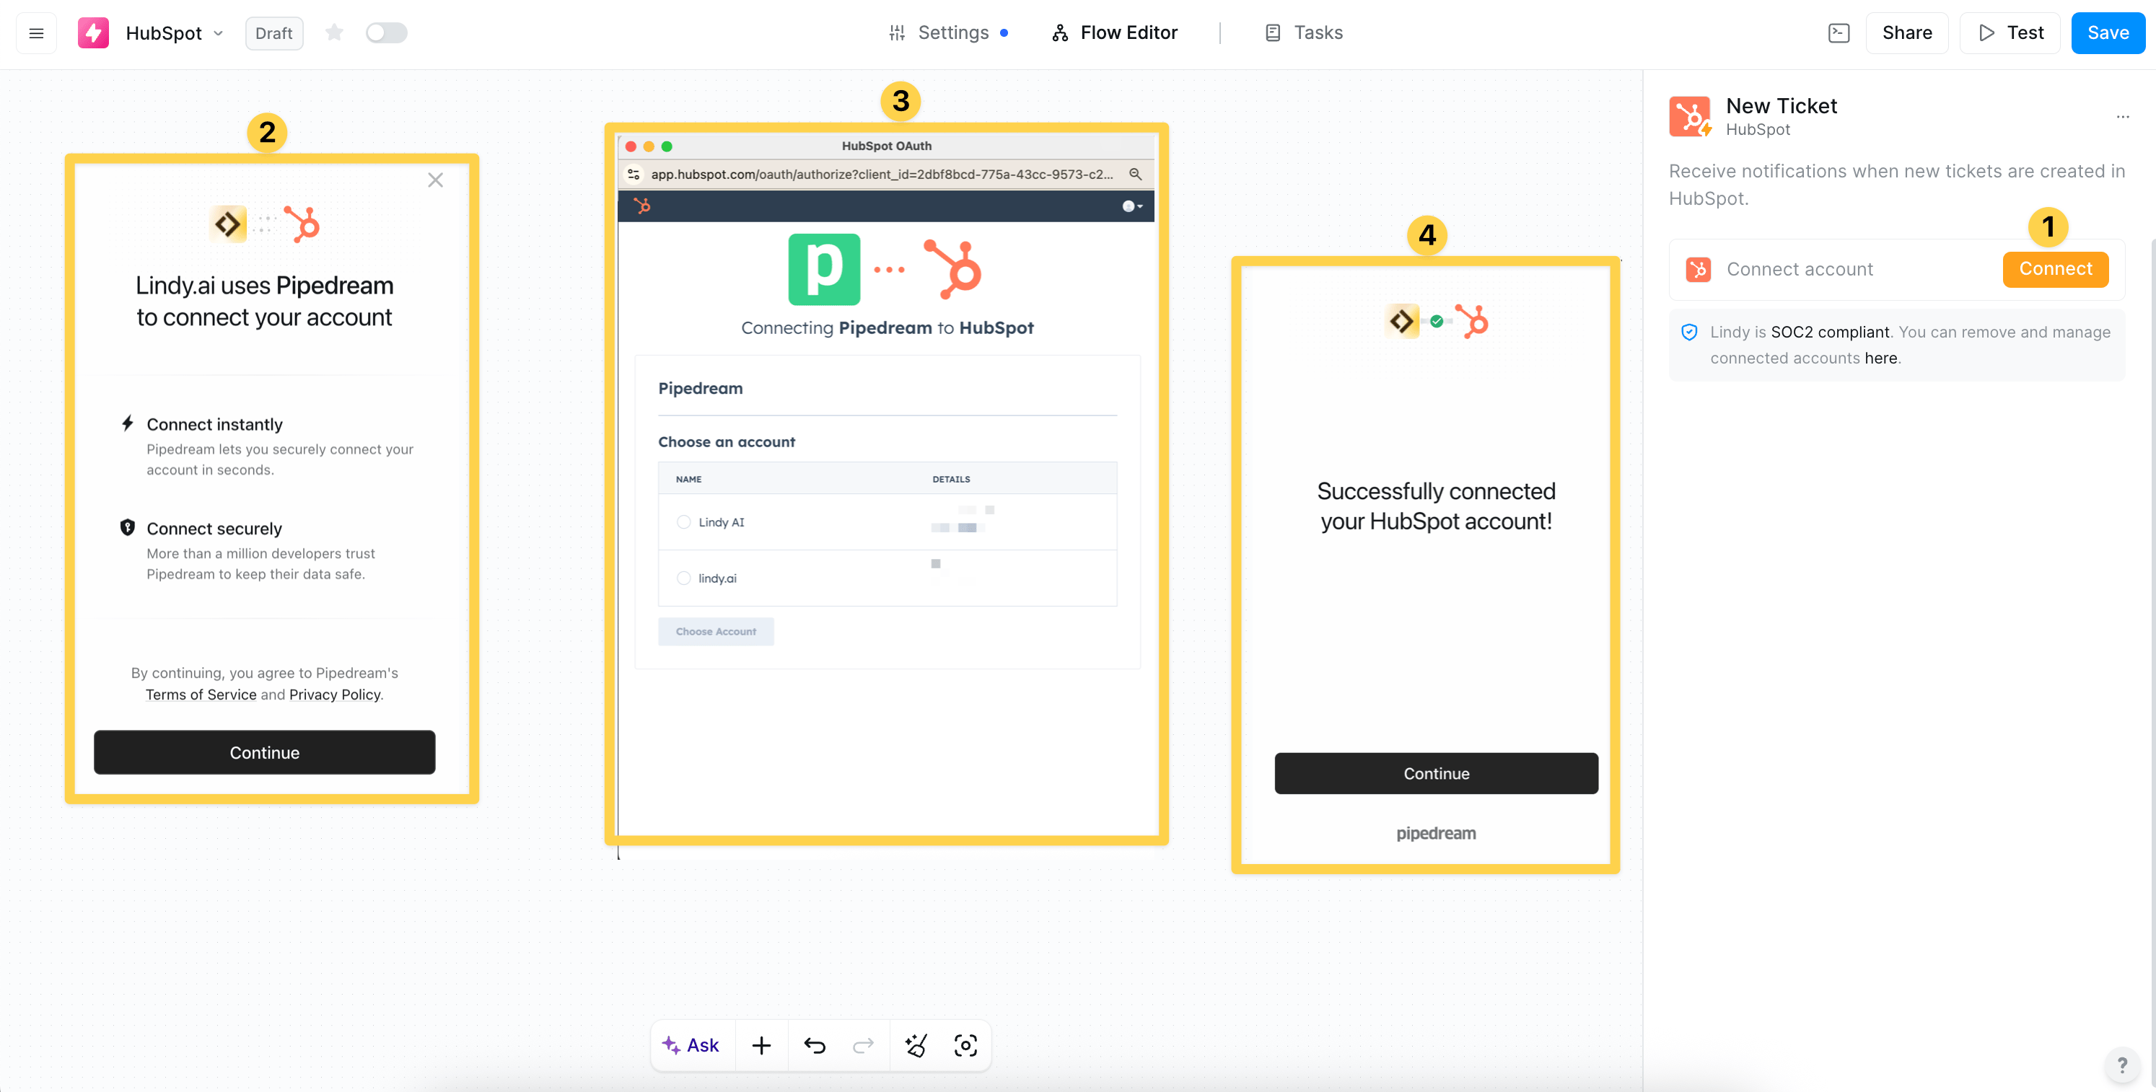Close the Pipedream connect dialog
Image resolution: width=2156 pixels, height=1092 pixels.
(435, 180)
